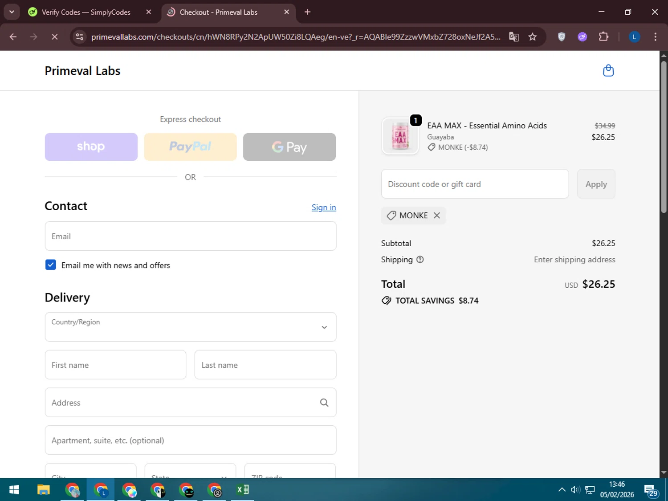
Task: Click the Enter shipping address text
Action: click(x=574, y=260)
